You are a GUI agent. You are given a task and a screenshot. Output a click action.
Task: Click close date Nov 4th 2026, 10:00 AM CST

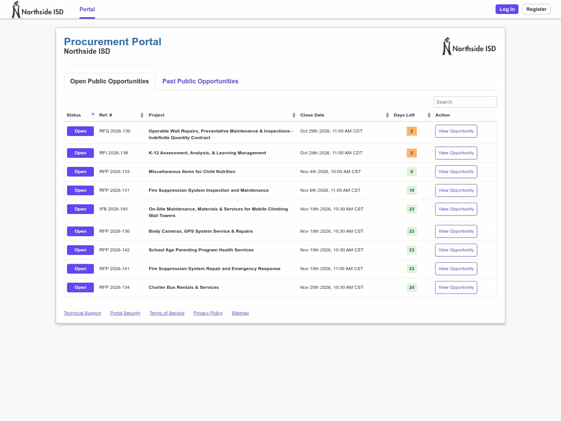click(330, 172)
